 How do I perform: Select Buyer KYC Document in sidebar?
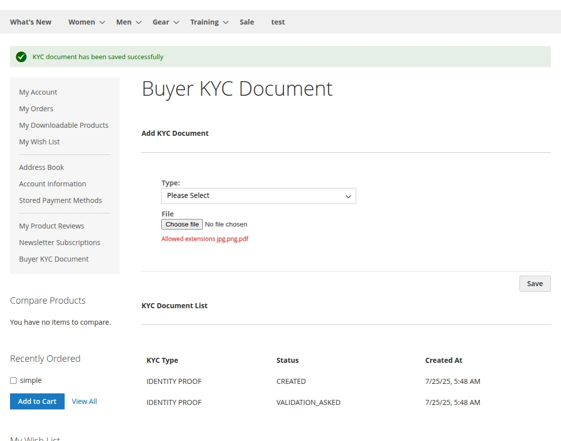point(54,259)
